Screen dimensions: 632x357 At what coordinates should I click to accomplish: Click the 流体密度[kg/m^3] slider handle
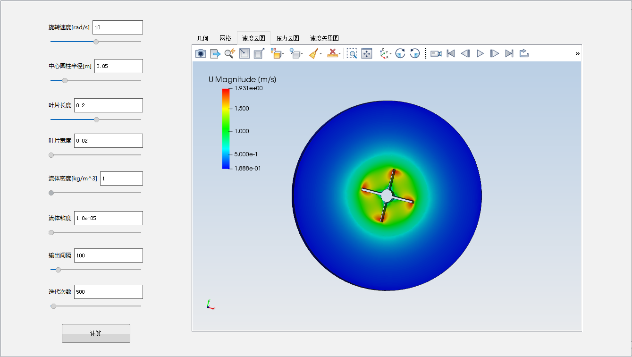click(51, 193)
